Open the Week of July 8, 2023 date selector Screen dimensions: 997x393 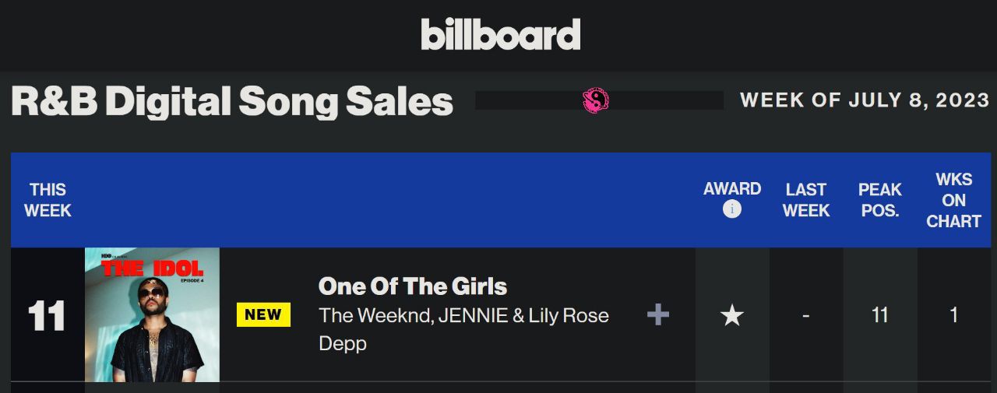[865, 100]
